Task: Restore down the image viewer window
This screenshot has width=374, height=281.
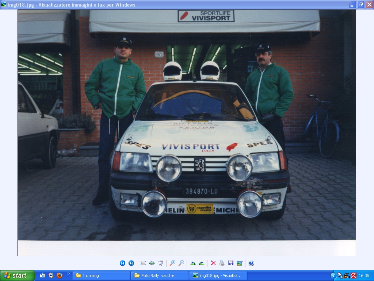Action: (361, 5)
